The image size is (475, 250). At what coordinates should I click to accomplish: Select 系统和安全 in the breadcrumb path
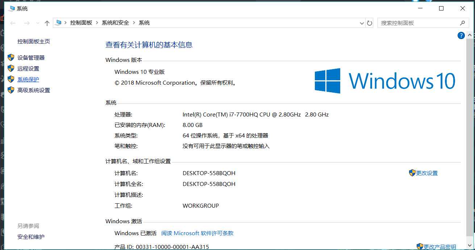115,23
